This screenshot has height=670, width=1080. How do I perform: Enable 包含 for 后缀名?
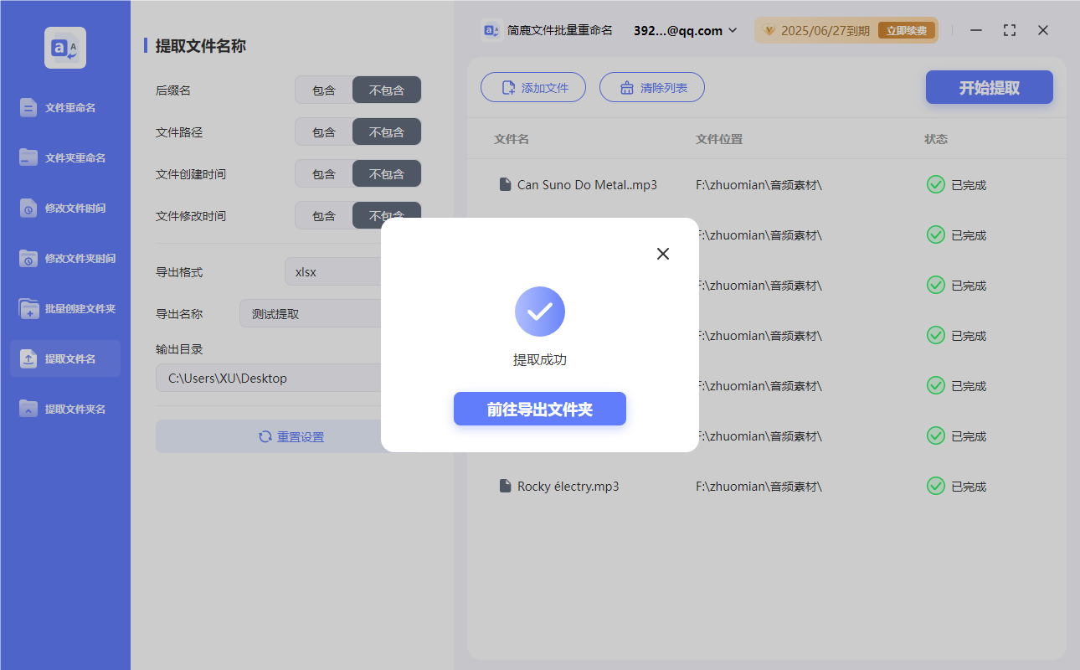click(x=323, y=90)
